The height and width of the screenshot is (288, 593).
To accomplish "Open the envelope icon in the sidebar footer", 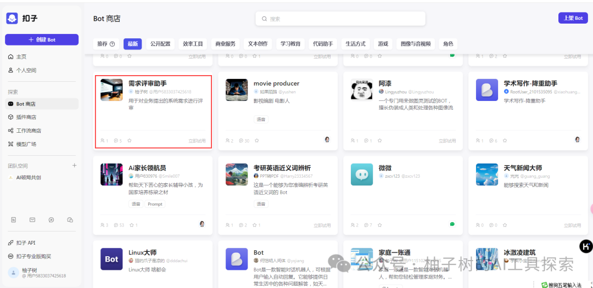I will click(x=32, y=219).
